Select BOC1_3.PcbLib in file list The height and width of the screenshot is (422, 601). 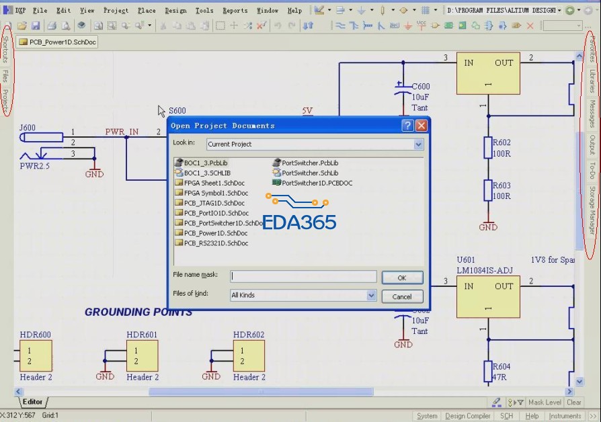(202, 163)
